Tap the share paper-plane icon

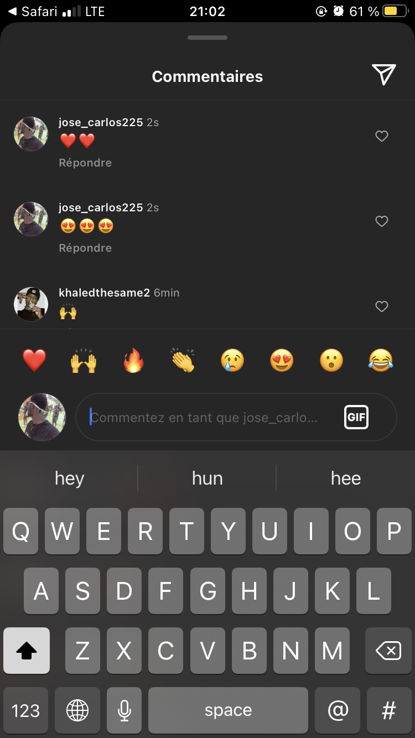click(x=384, y=75)
